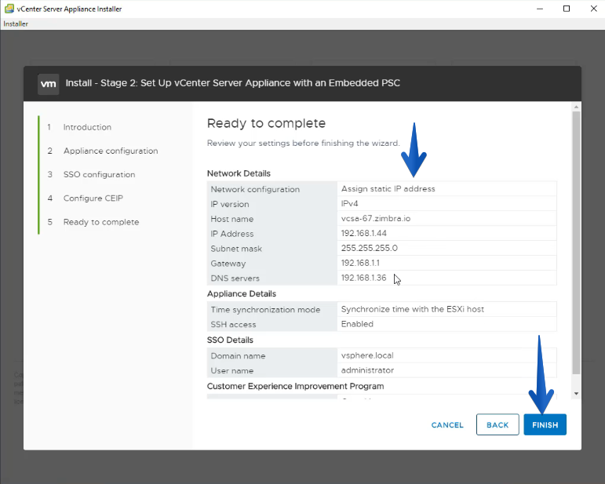Click the CANCEL link

coord(447,425)
